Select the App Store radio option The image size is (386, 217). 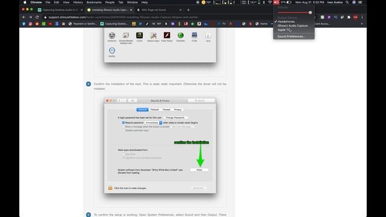click(124, 154)
